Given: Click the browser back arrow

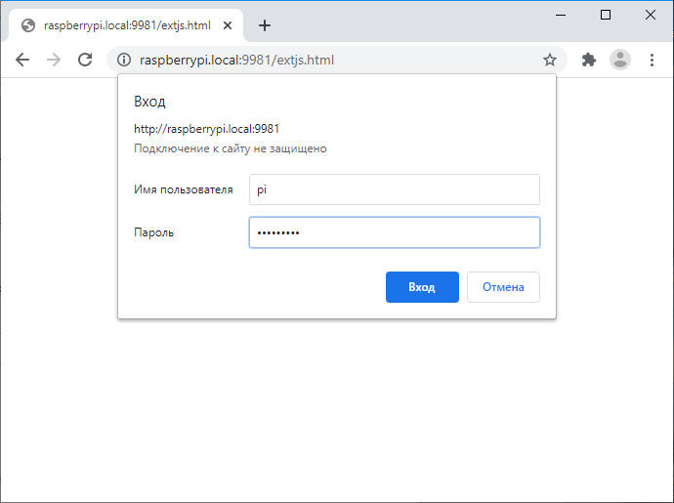Looking at the screenshot, I should (22, 60).
